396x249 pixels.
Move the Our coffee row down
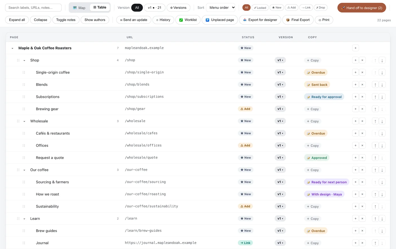(382, 170)
